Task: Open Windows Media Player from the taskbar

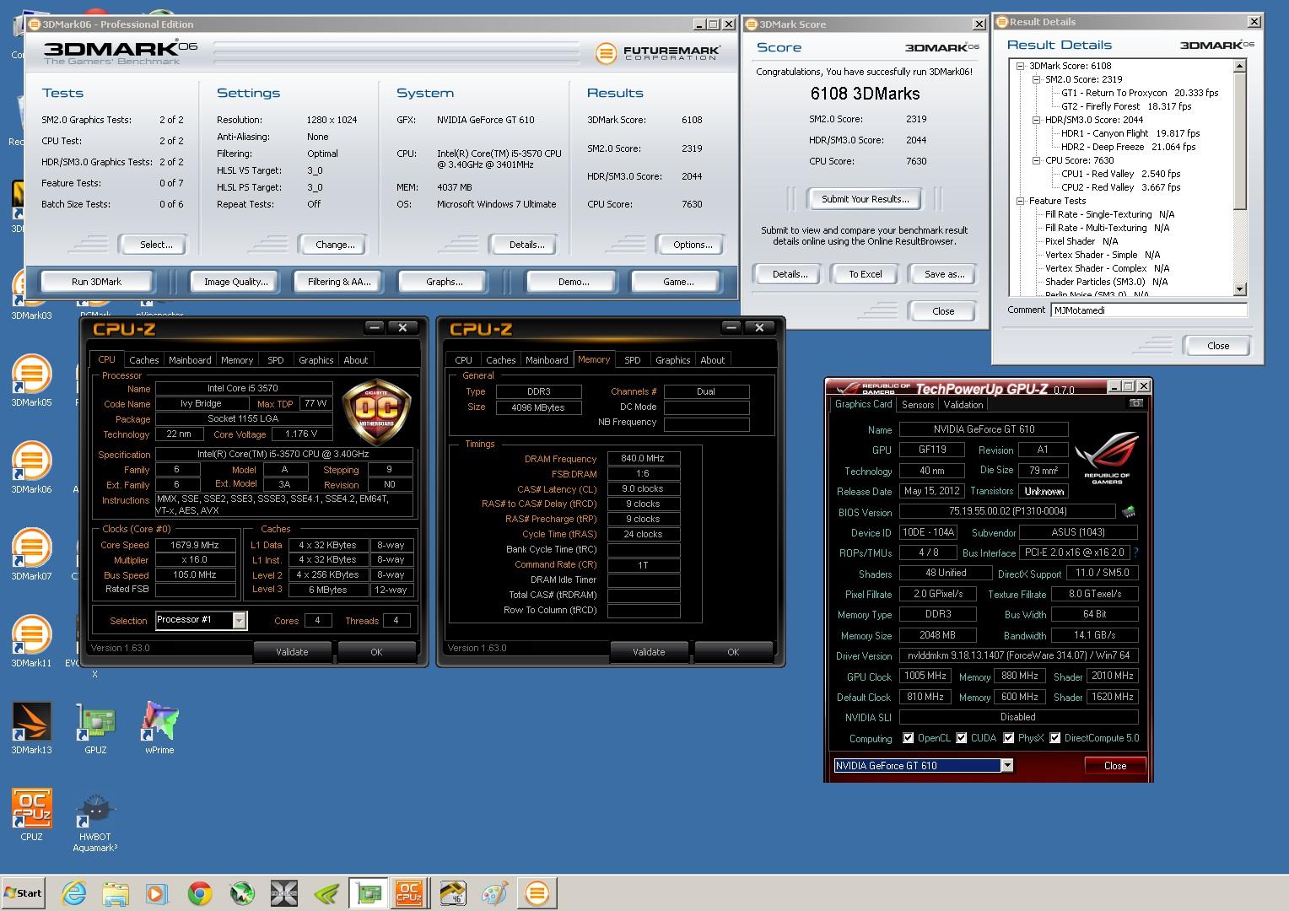Action: (158, 892)
